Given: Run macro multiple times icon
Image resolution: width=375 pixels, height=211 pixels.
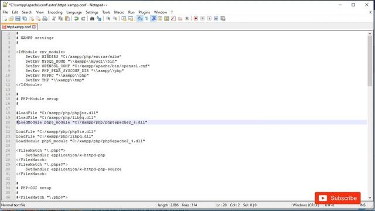Looking at the screenshot, I should coord(216,19).
